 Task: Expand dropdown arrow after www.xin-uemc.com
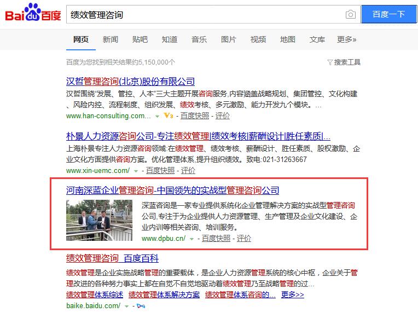(135, 171)
